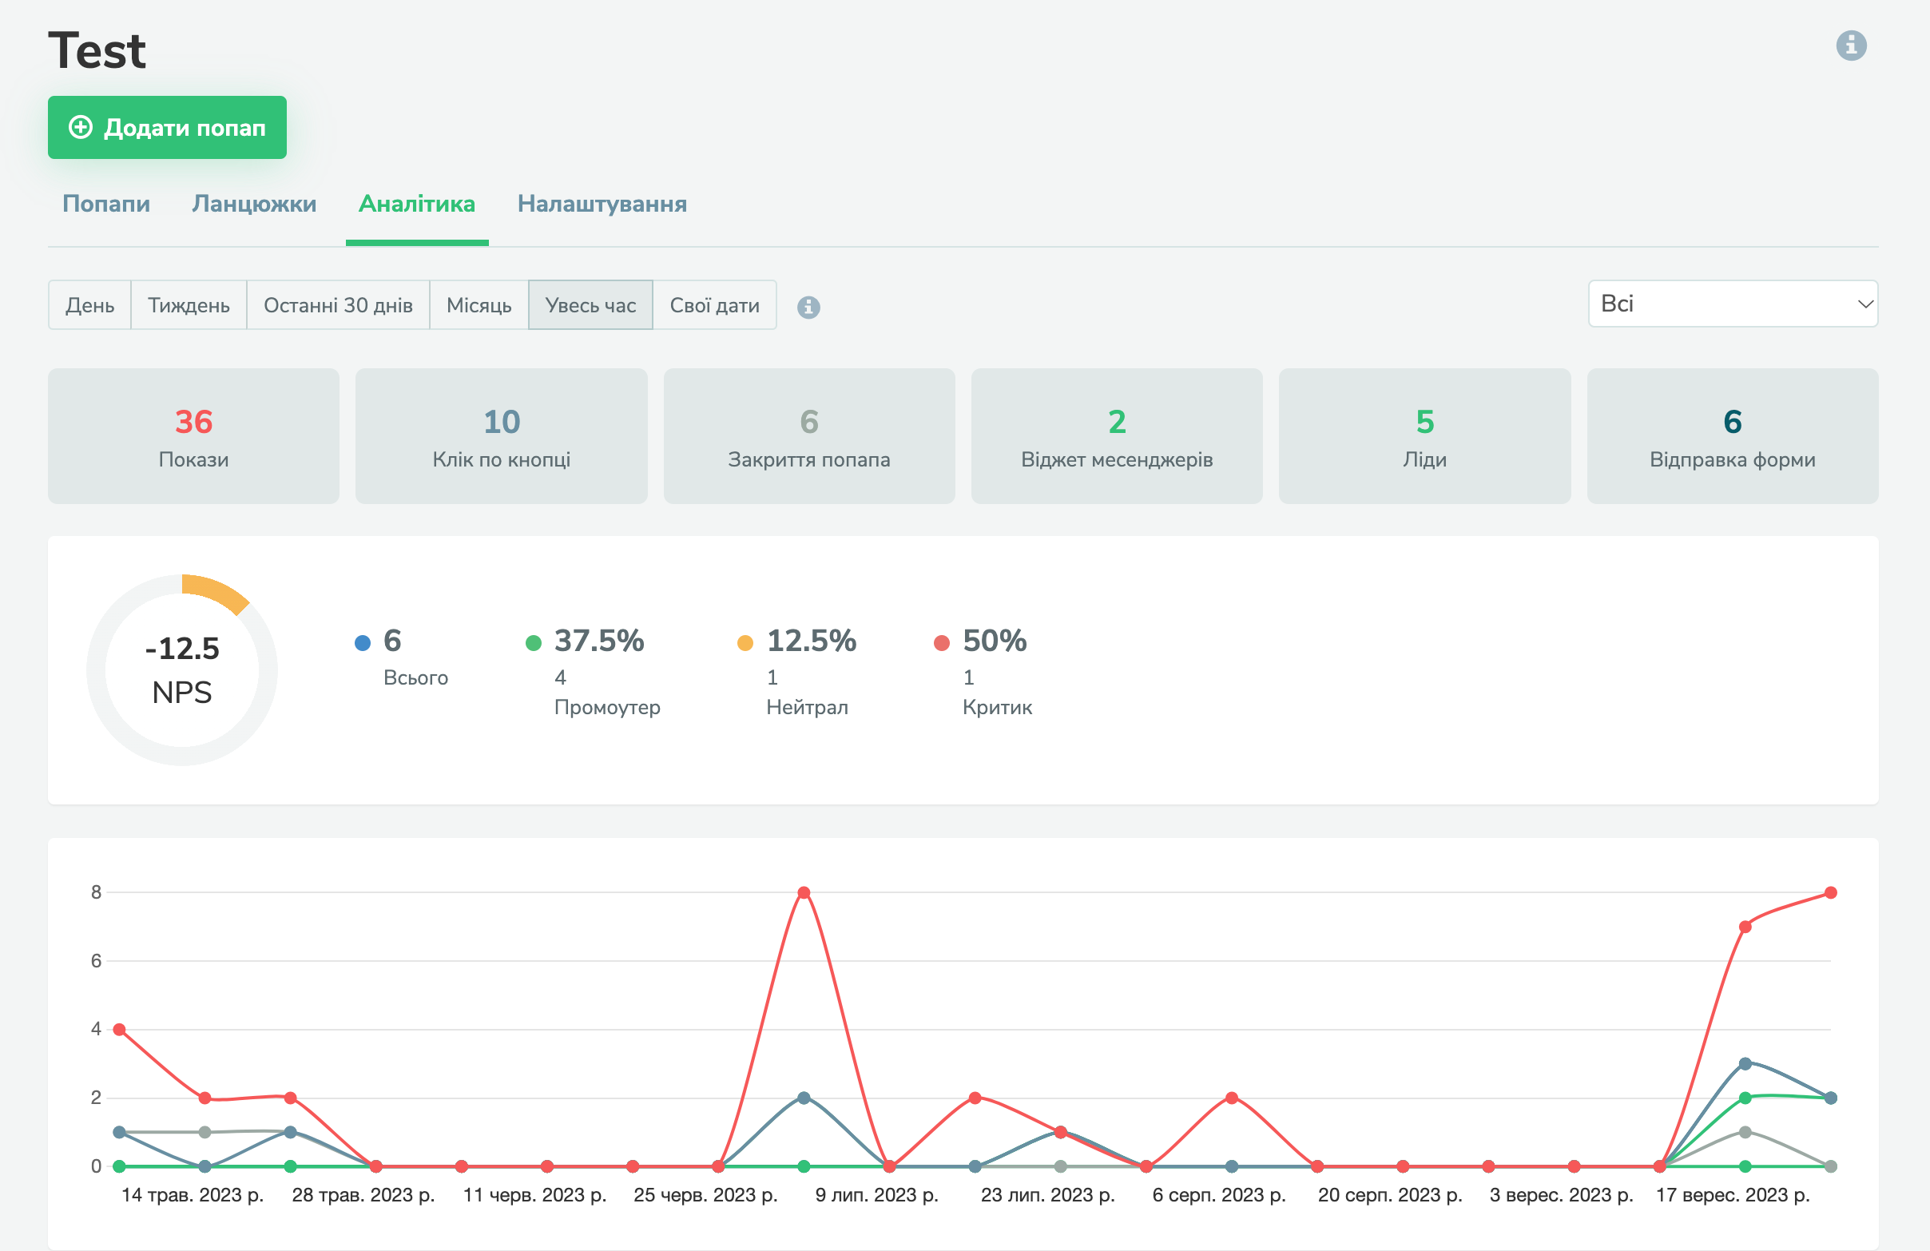Select the Тиждень time range
1930x1251 pixels.
[x=189, y=305]
